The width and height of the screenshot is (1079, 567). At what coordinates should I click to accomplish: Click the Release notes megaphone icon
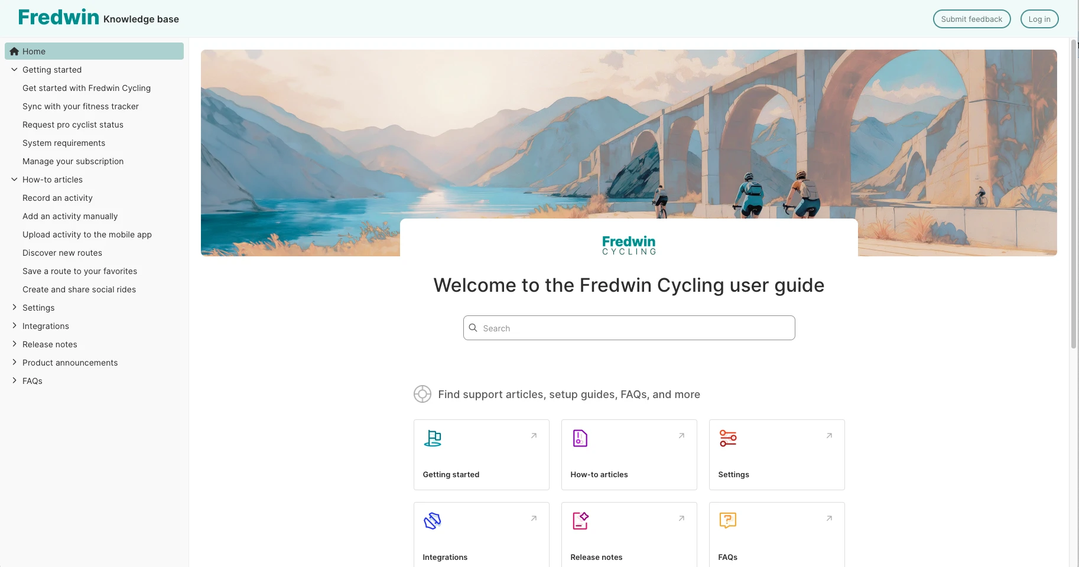click(580, 521)
